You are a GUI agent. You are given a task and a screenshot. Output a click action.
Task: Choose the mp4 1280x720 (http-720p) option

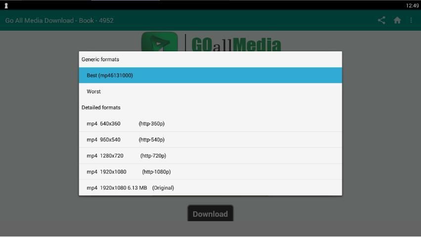point(210,156)
